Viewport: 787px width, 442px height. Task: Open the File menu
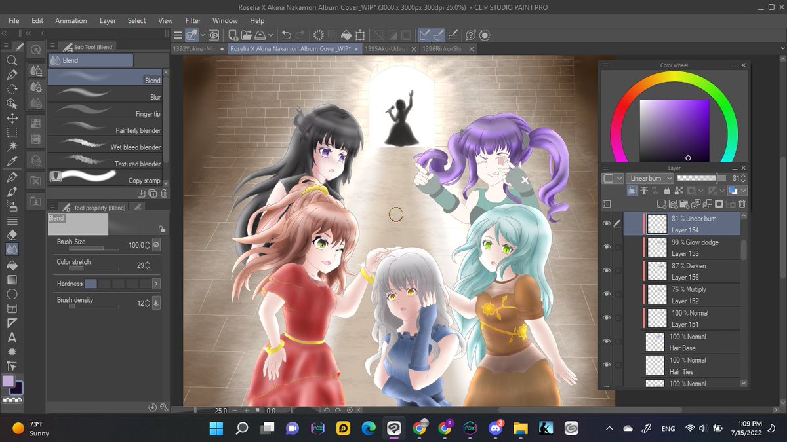pos(14,20)
